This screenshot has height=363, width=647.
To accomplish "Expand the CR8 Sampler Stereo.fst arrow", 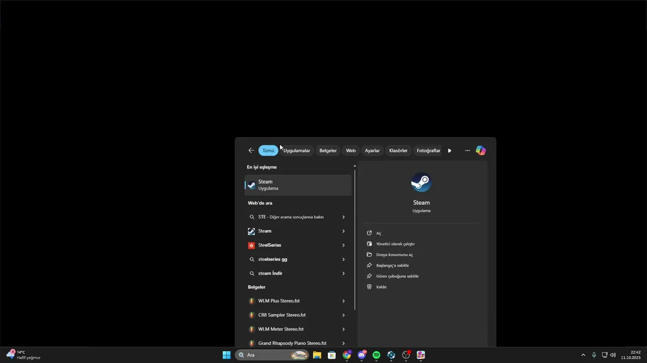I will tap(343, 315).
